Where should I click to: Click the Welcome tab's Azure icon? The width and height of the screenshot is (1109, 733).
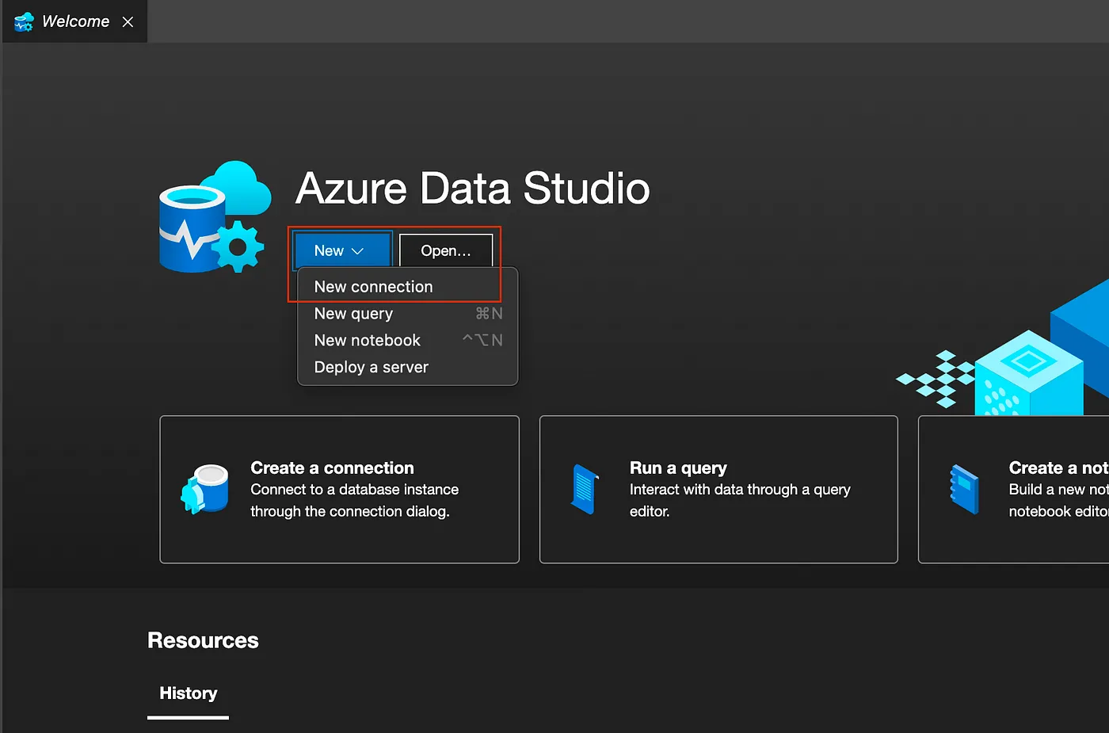(24, 22)
